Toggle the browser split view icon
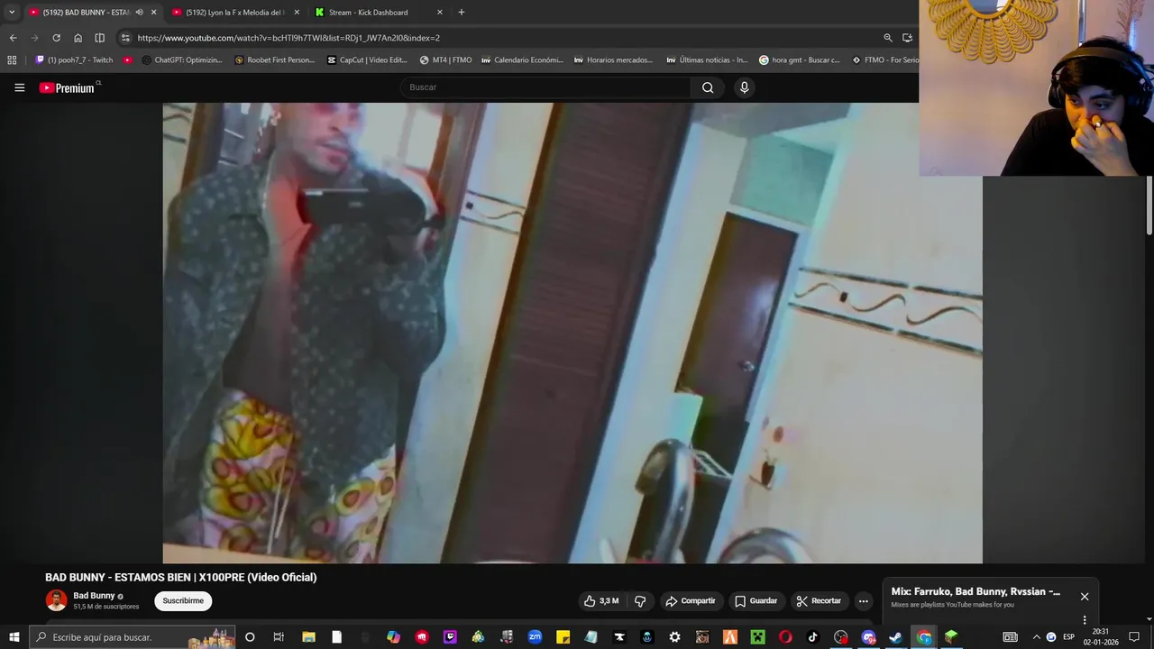1154x649 pixels. pyautogui.click(x=99, y=38)
